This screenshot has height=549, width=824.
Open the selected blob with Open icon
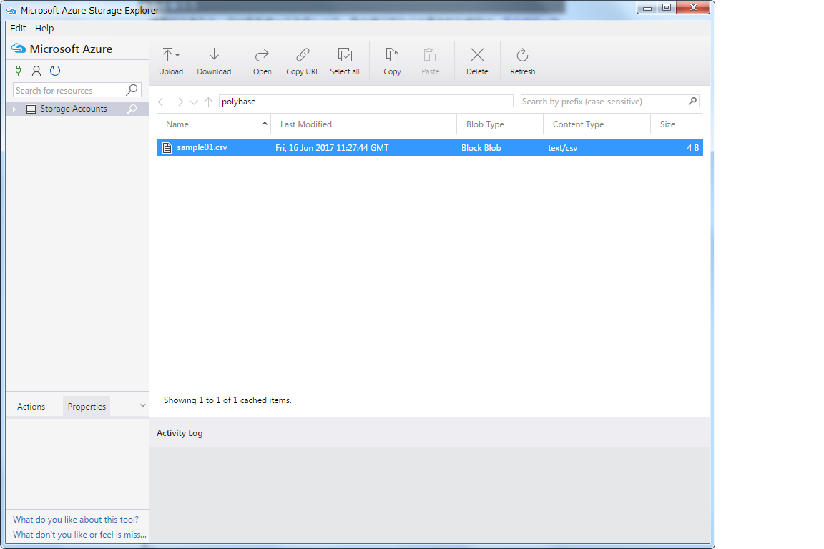[x=262, y=56]
